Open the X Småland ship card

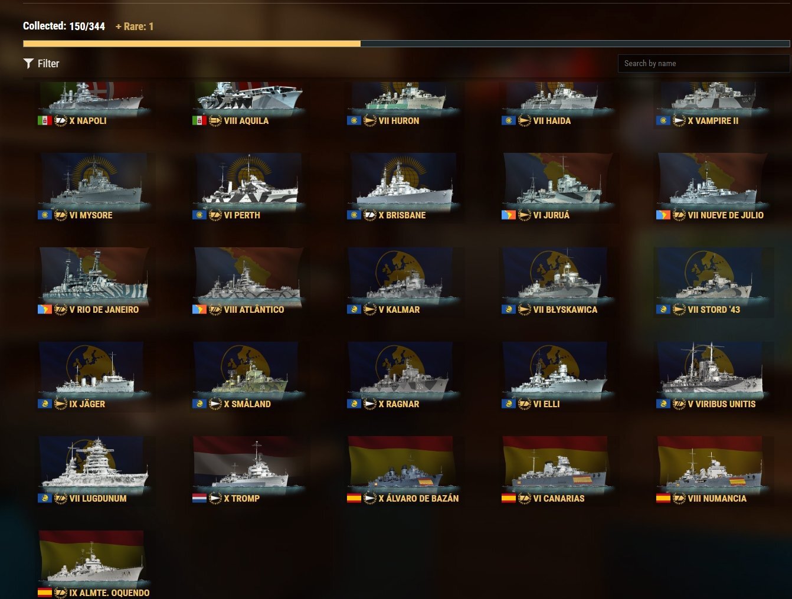click(x=248, y=375)
